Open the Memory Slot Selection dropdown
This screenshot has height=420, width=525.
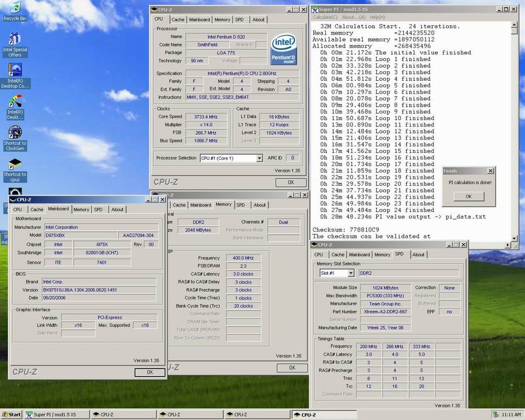[x=351, y=273]
